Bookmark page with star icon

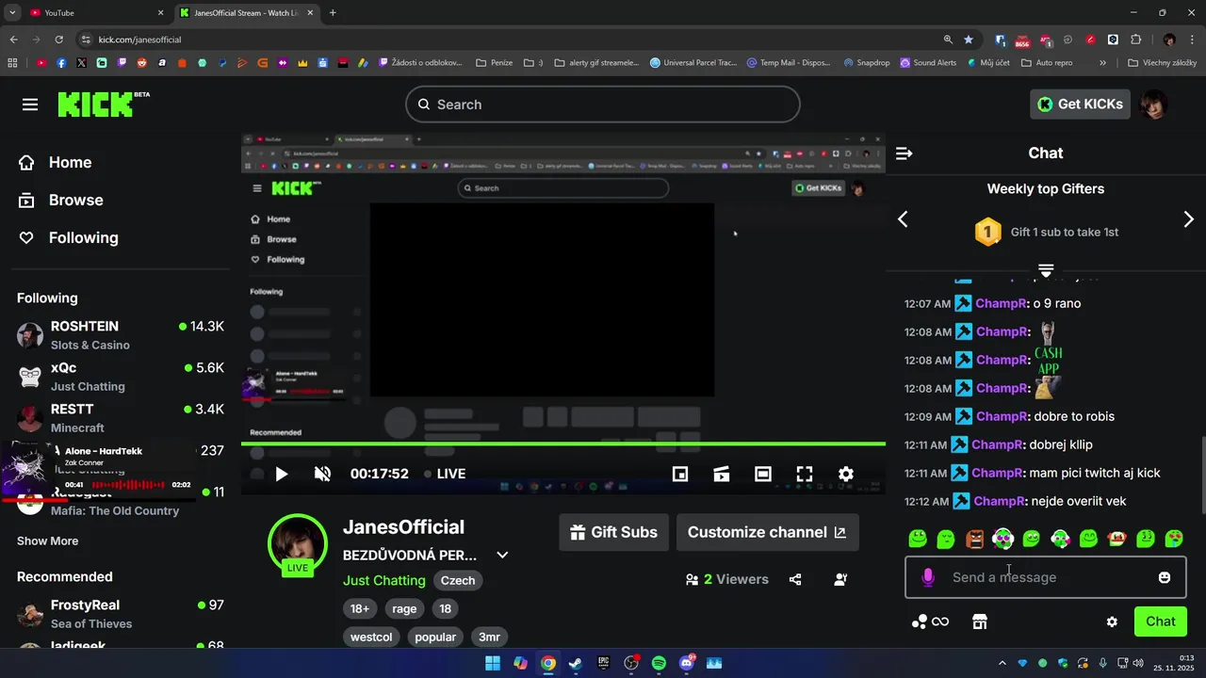coord(969,40)
